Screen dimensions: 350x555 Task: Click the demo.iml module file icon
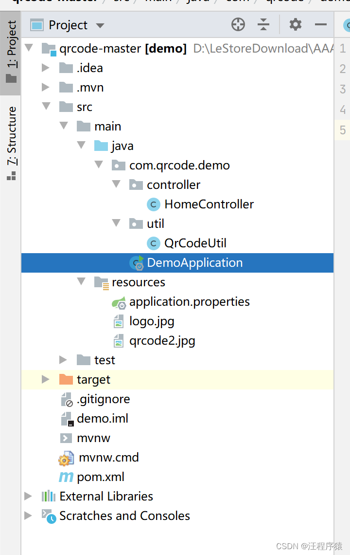pos(67,419)
